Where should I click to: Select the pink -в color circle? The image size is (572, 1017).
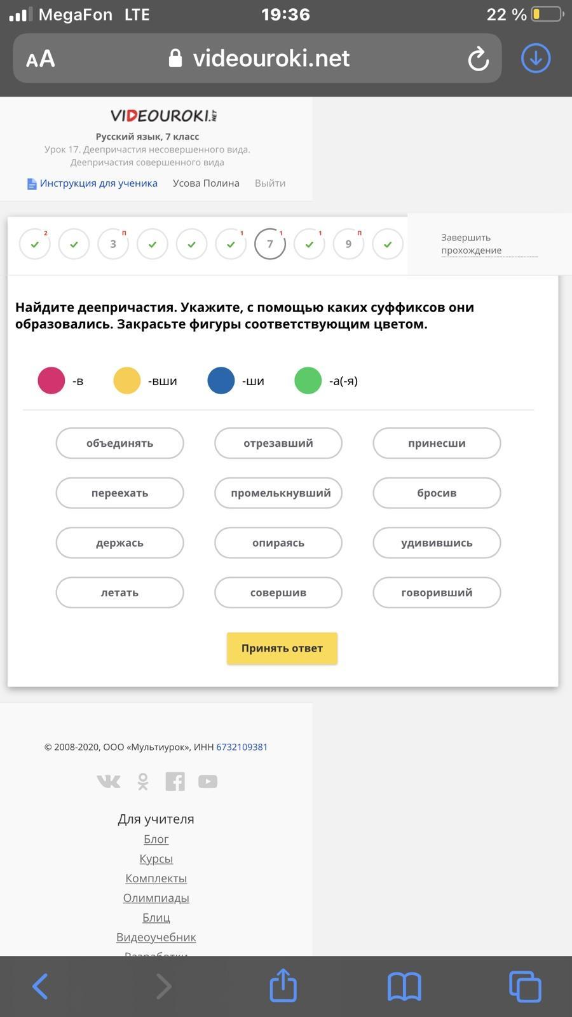51,381
